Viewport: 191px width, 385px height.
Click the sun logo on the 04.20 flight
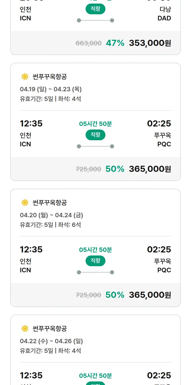pyautogui.click(x=25, y=202)
